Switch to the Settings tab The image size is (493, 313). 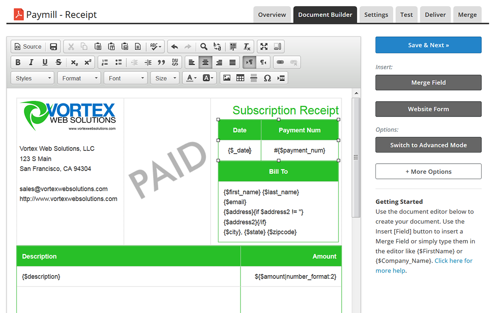point(376,14)
